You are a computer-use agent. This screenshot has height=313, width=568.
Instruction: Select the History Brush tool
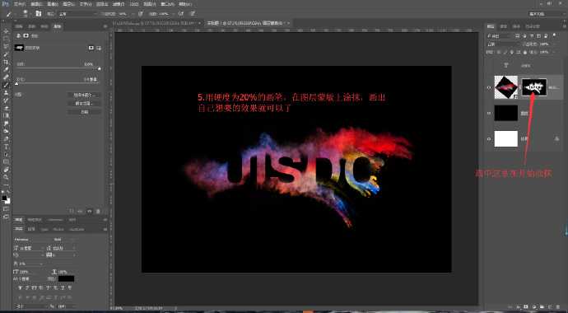pos(6,100)
